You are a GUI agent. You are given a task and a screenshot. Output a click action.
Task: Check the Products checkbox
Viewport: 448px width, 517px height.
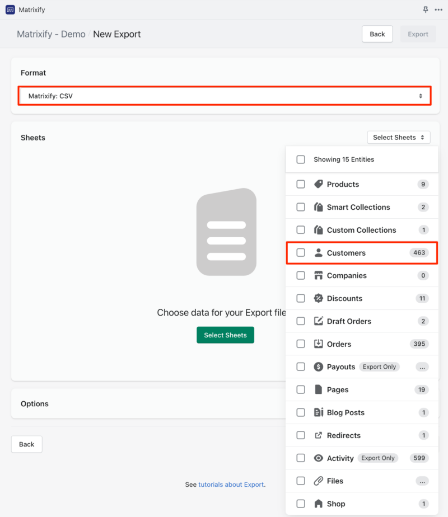tap(301, 184)
